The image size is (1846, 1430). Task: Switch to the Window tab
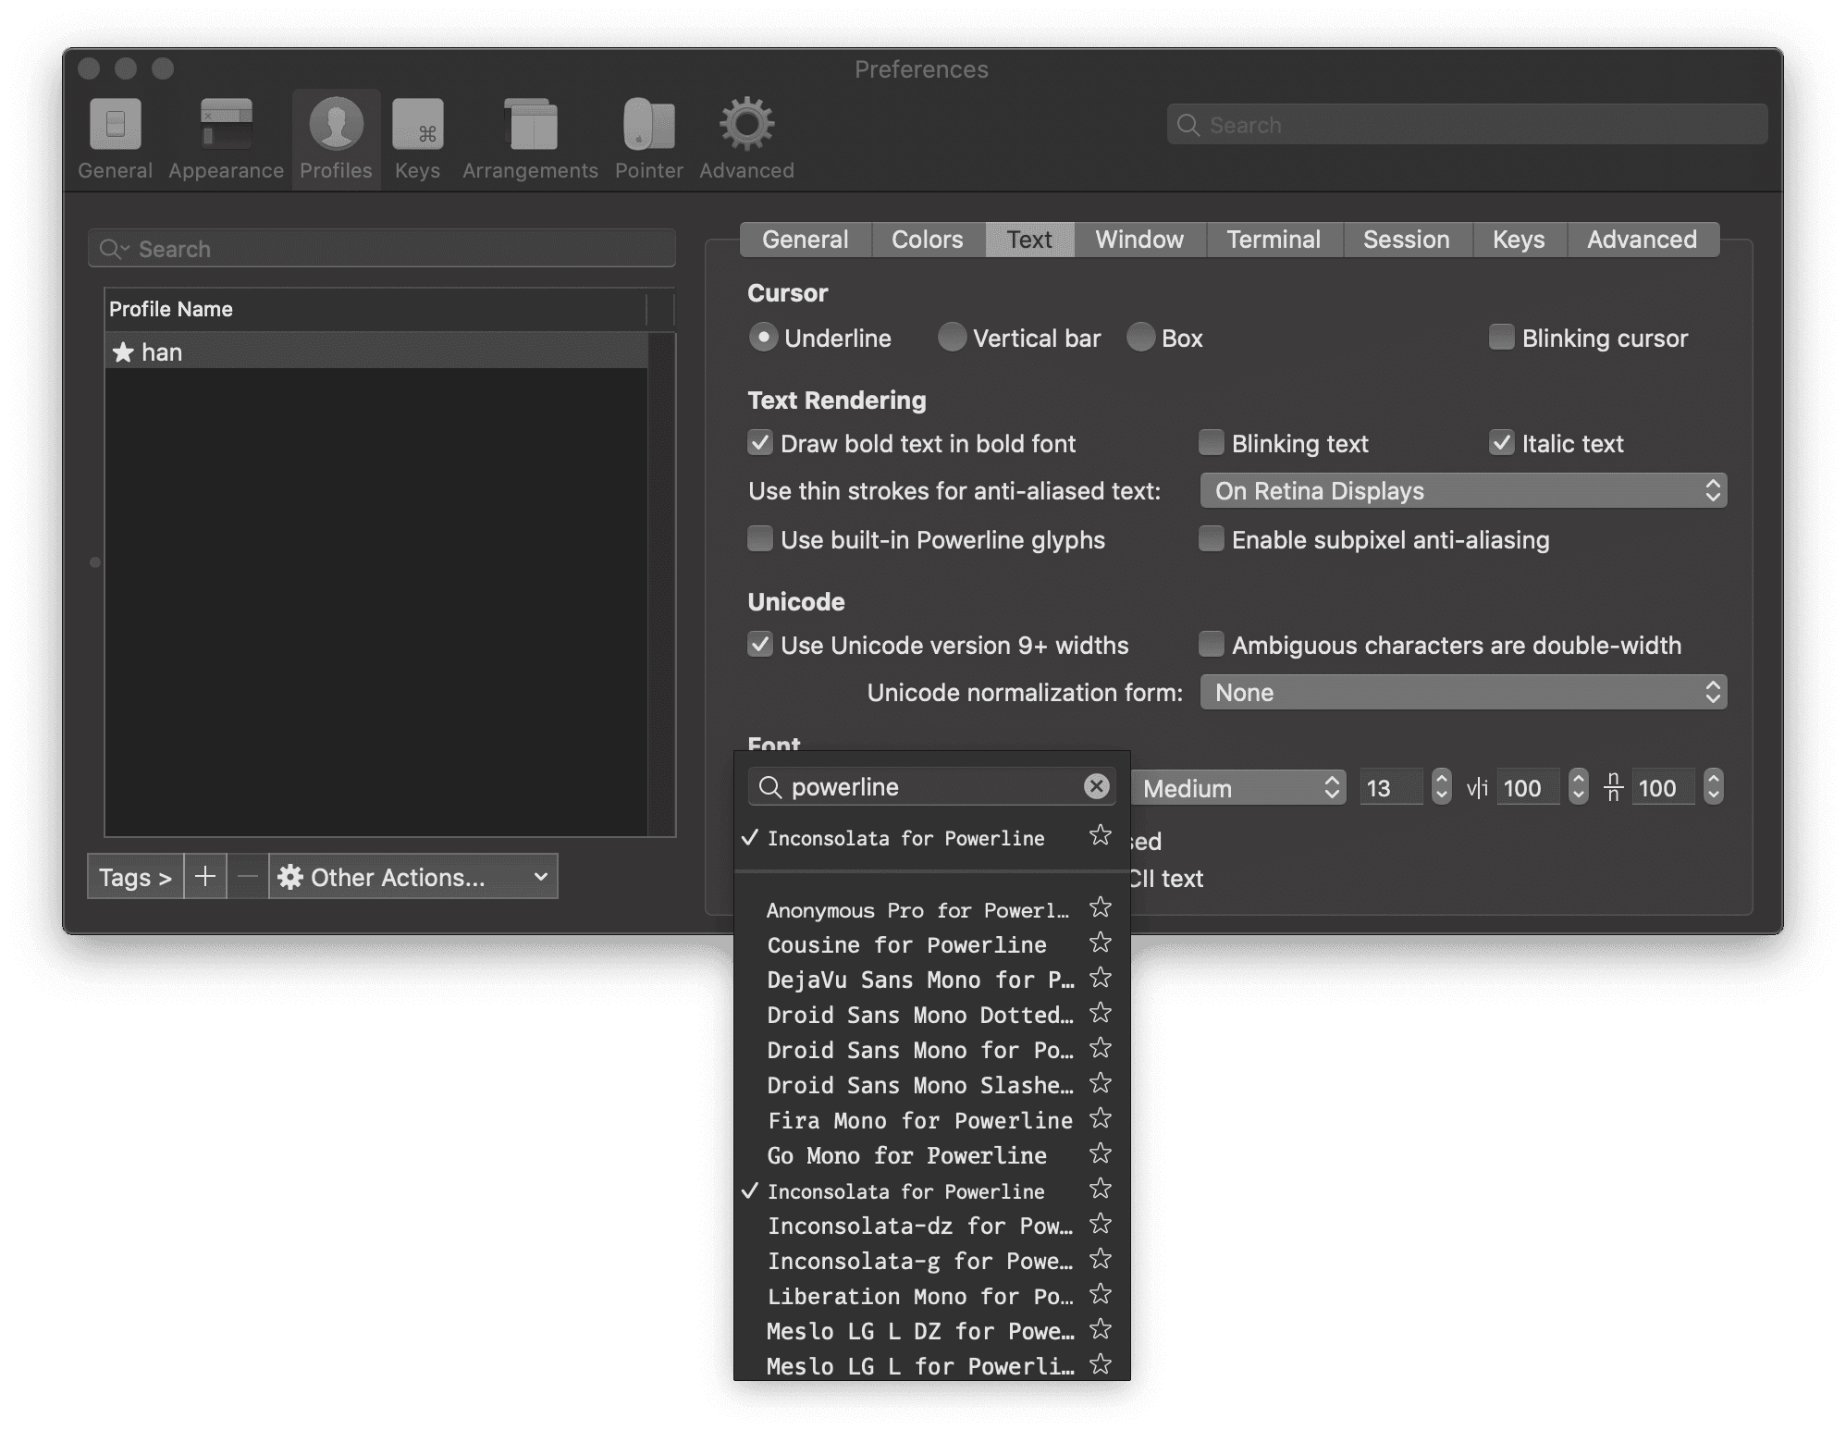click(x=1139, y=240)
